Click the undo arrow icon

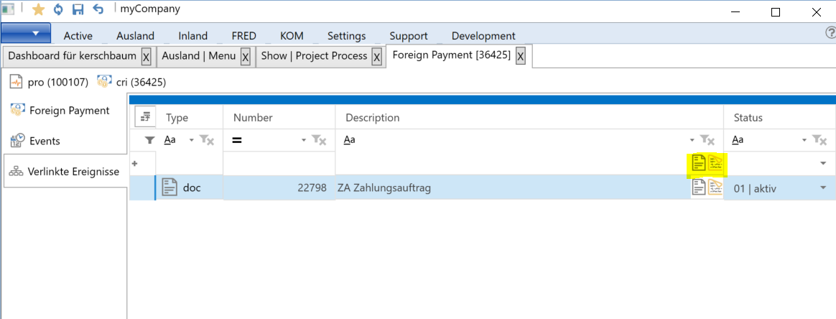[x=98, y=10]
